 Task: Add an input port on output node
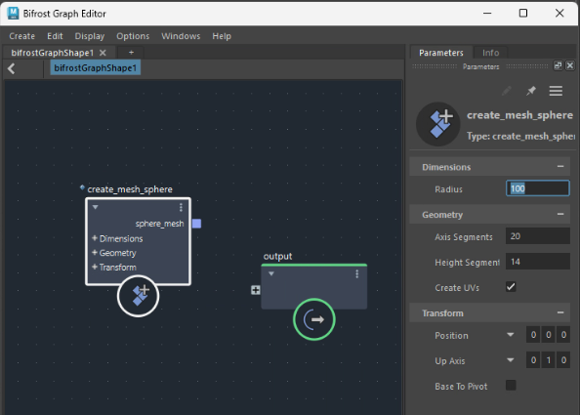(x=256, y=290)
